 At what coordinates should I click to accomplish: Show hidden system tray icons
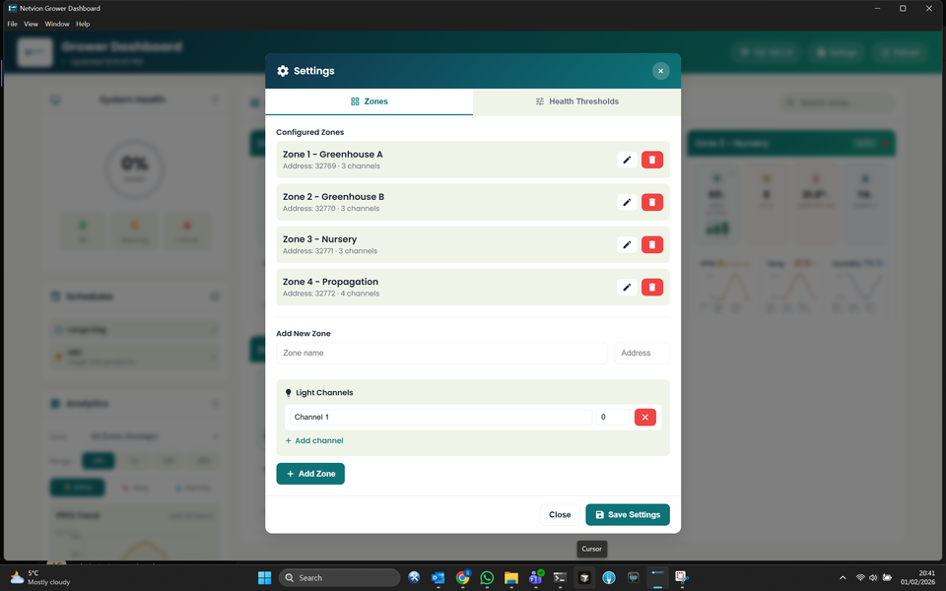843,578
